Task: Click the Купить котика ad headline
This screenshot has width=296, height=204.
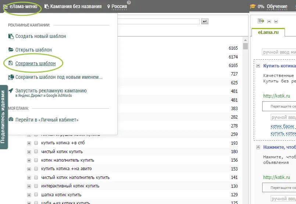Action: point(279,66)
